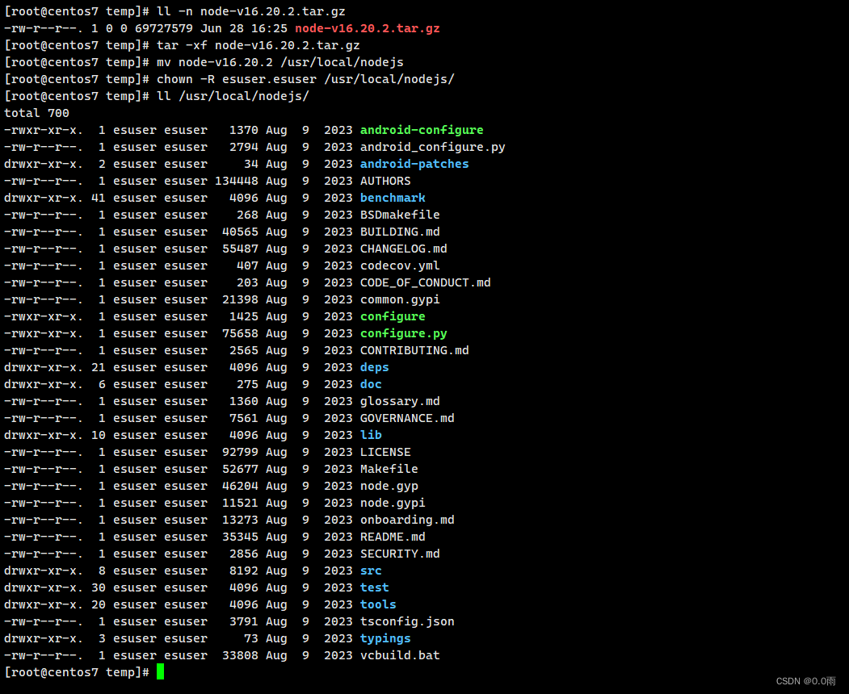
Task: Click the lib directory entry
Action: 370,434
